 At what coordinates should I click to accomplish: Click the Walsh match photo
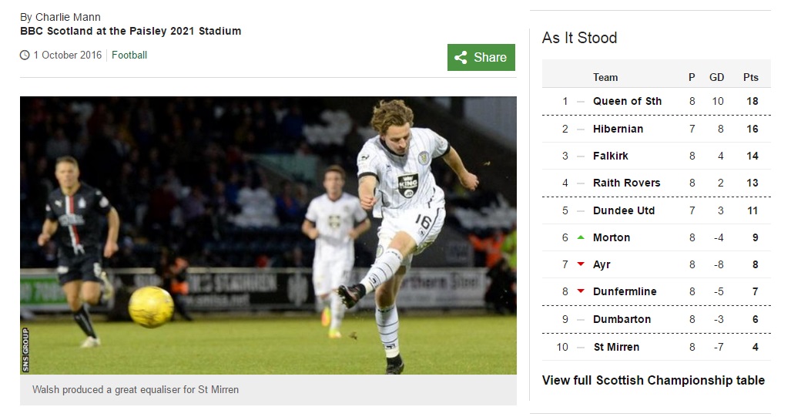click(x=268, y=235)
